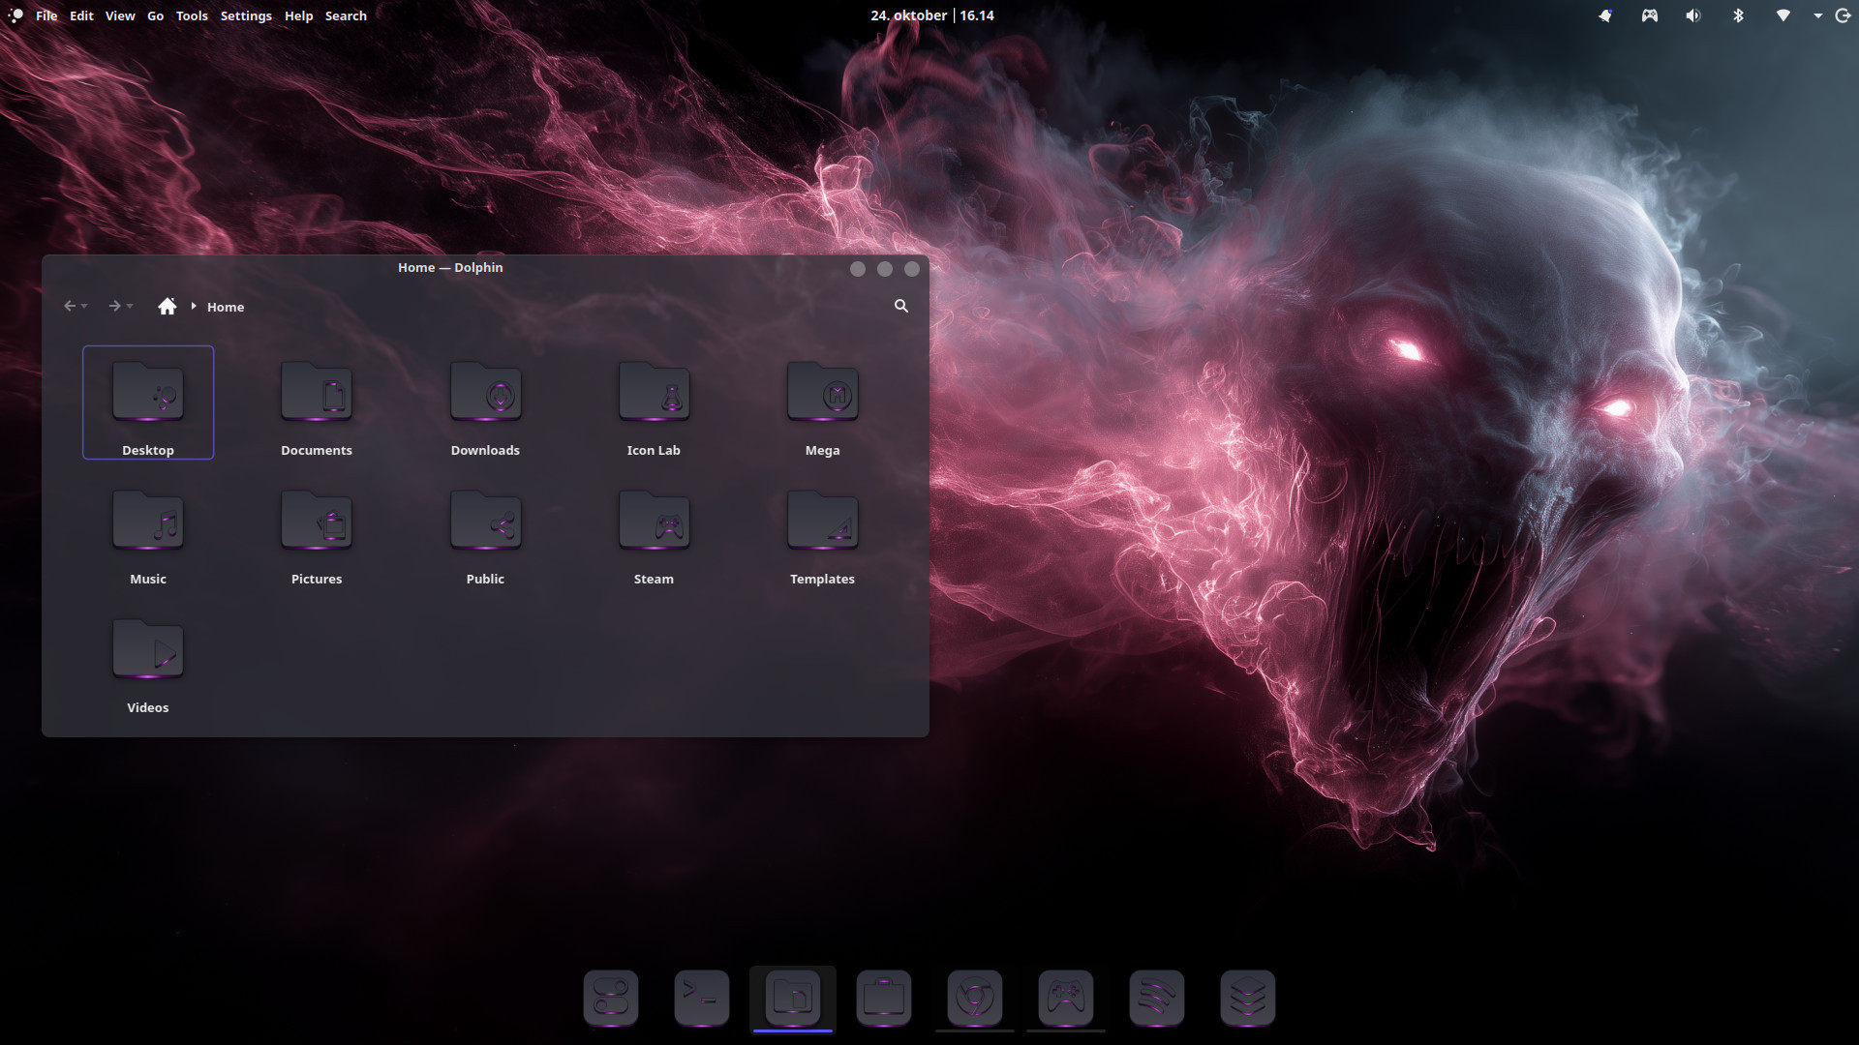Go to Home via house icon
Screen dimensions: 1859x1045
click(168, 307)
